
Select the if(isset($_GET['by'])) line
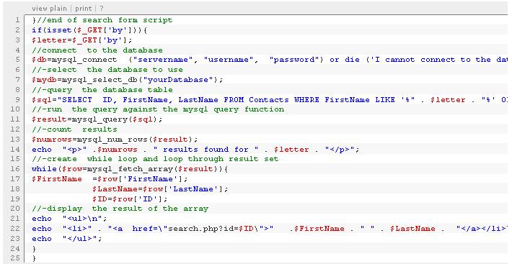click(x=90, y=30)
